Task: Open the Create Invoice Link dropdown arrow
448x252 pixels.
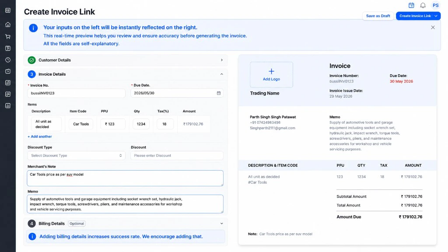Action: tap(436, 16)
